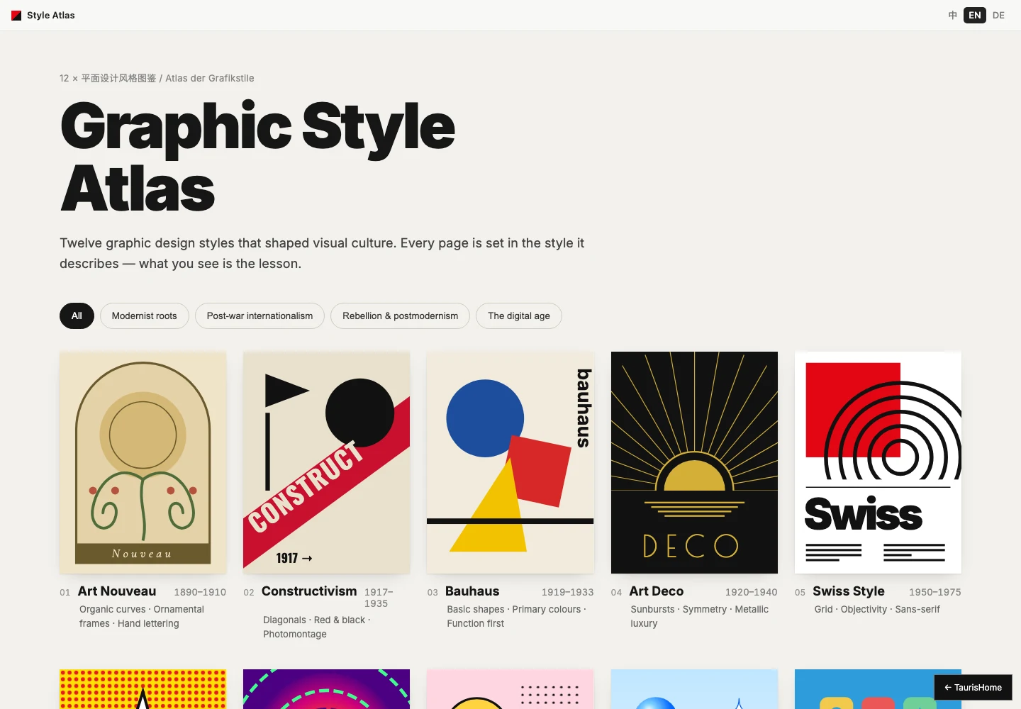Viewport: 1021px width, 709px height.
Task: Click the Style Atlas brand name
Action: pyautogui.click(x=51, y=16)
